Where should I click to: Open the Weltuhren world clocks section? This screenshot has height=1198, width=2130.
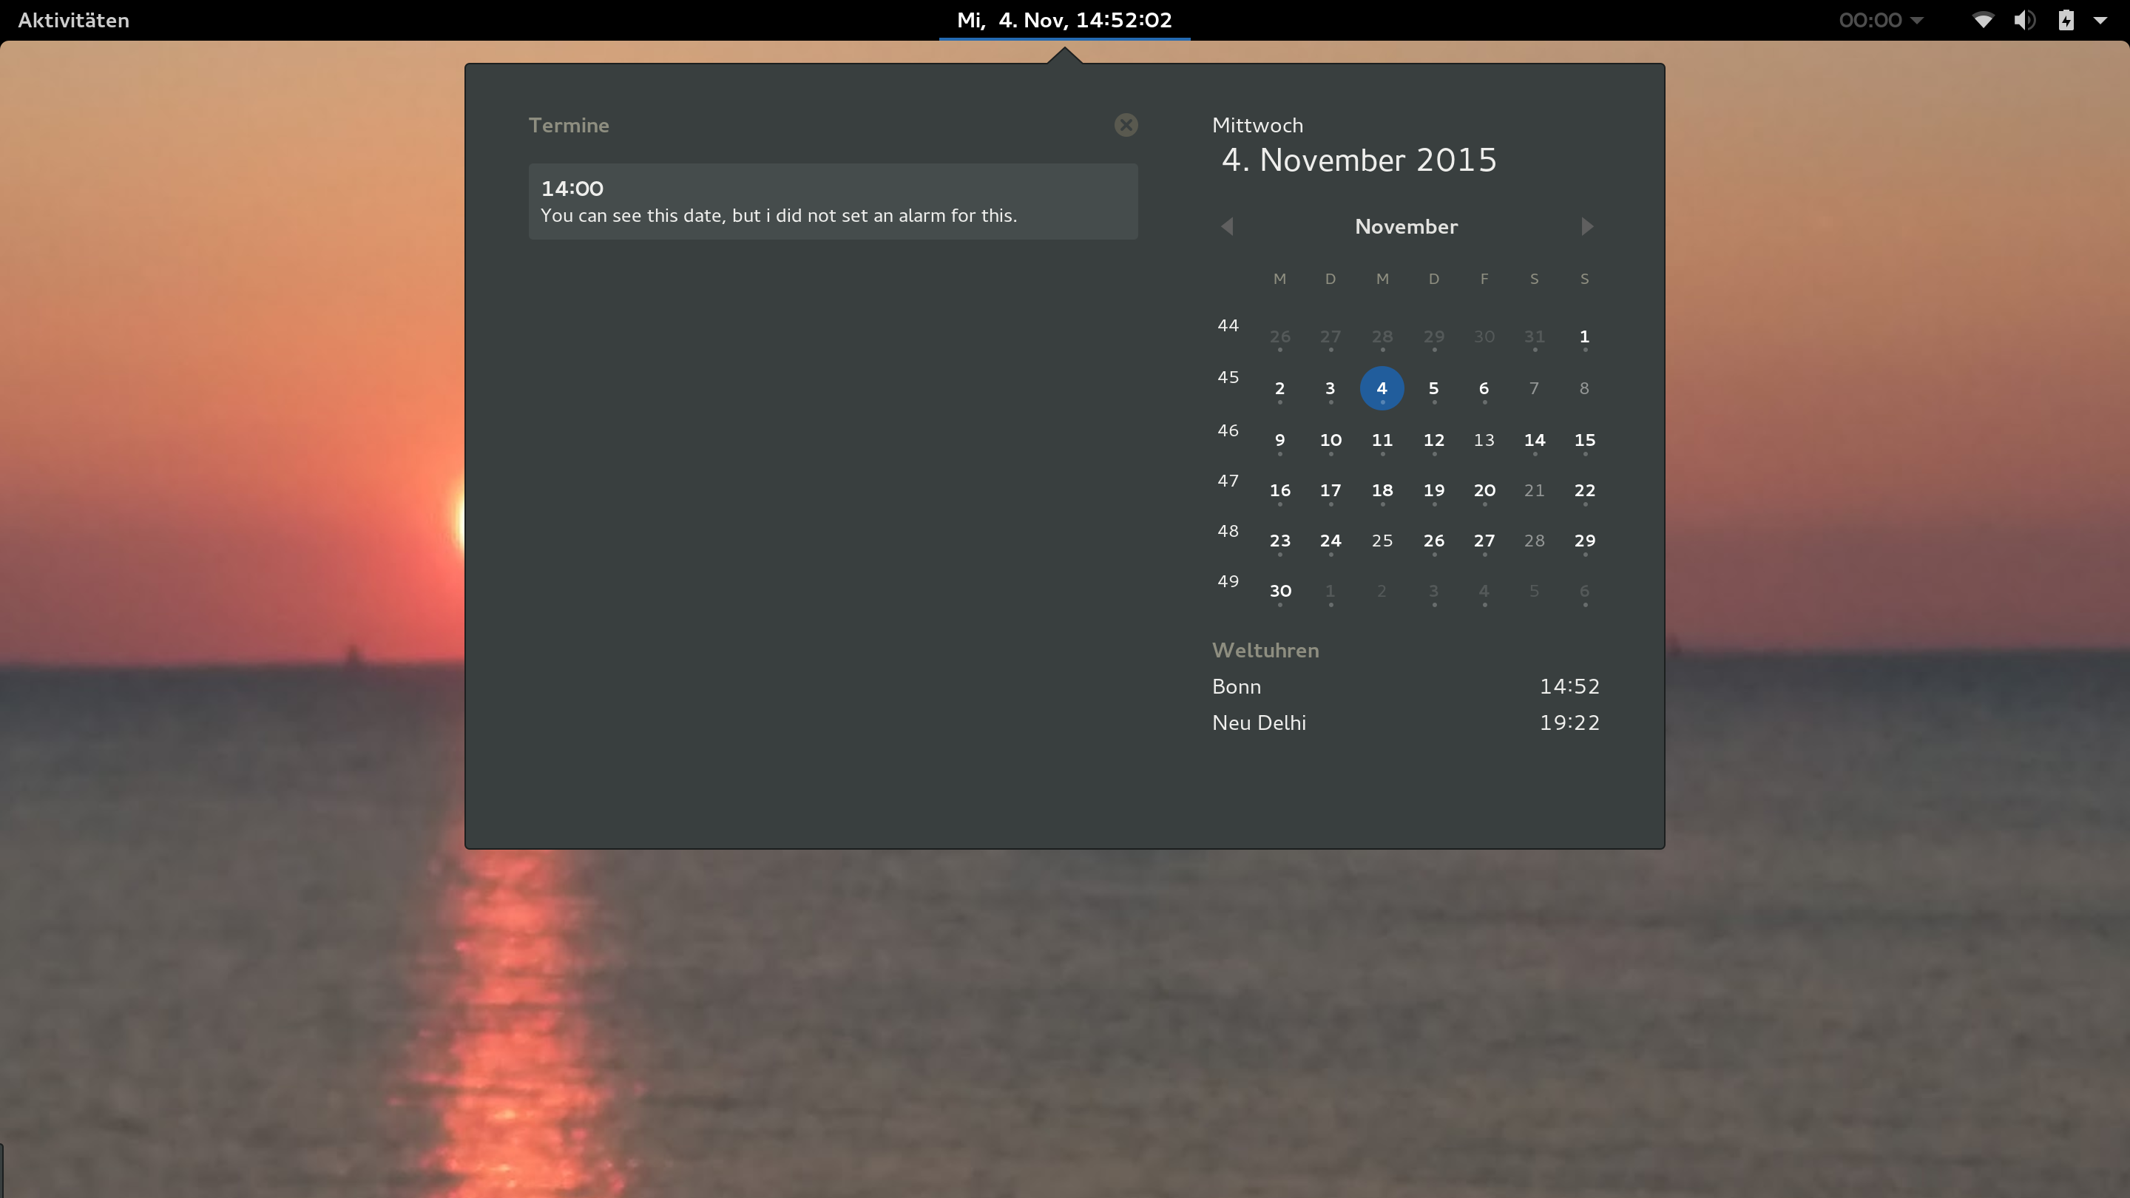(x=1265, y=650)
